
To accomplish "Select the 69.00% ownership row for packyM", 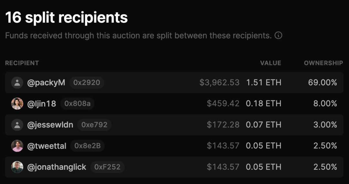I will [174, 83].
